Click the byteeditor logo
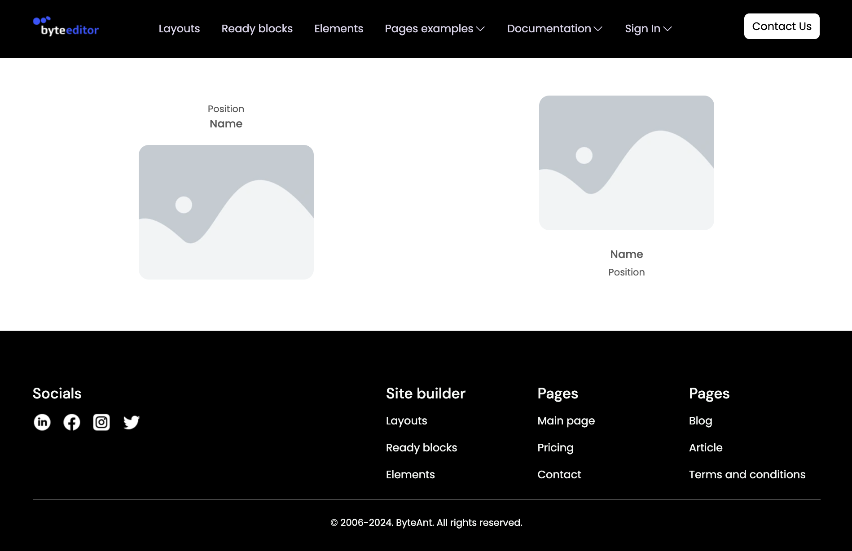This screenshot has width=852, height=551. pos(66,27)
